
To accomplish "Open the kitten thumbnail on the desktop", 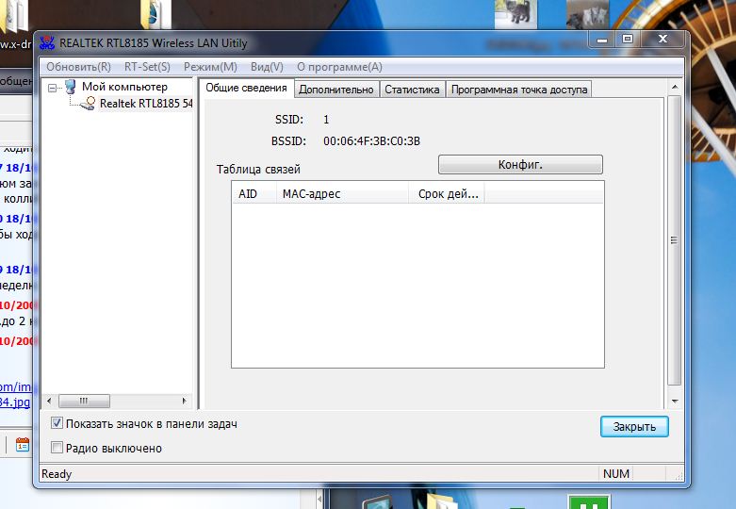I will [x=515, y=14].
